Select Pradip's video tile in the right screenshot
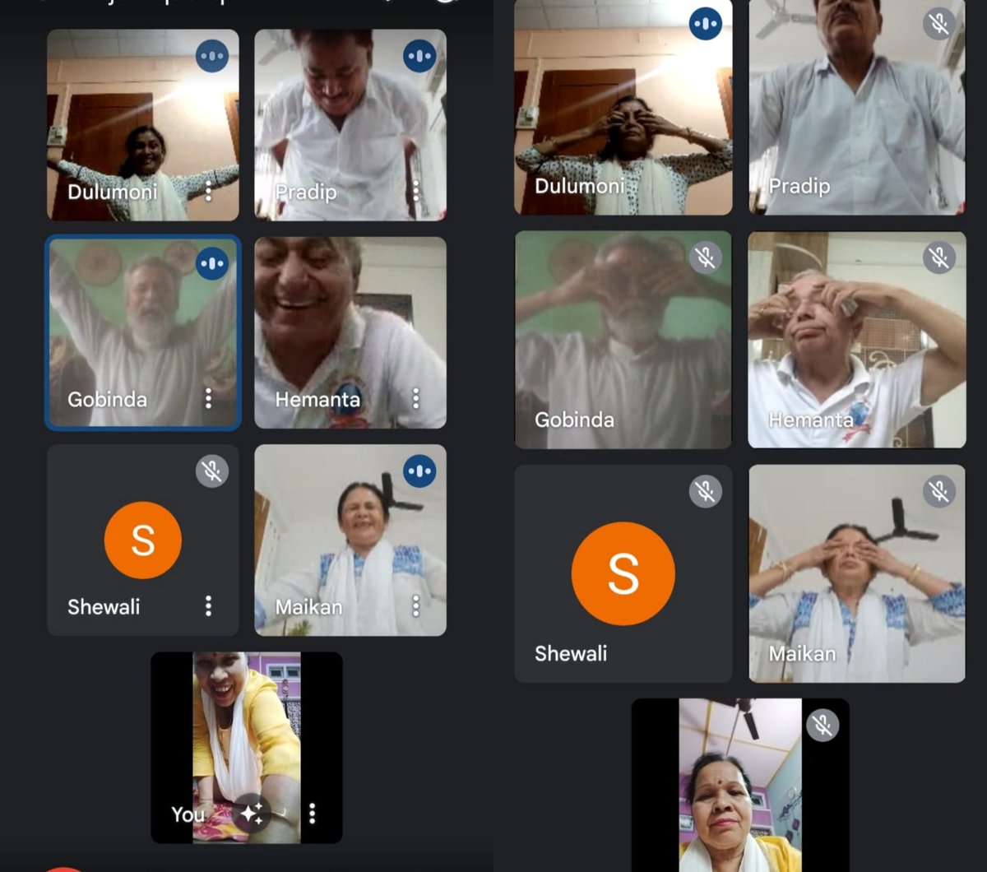 click(857, 107)
